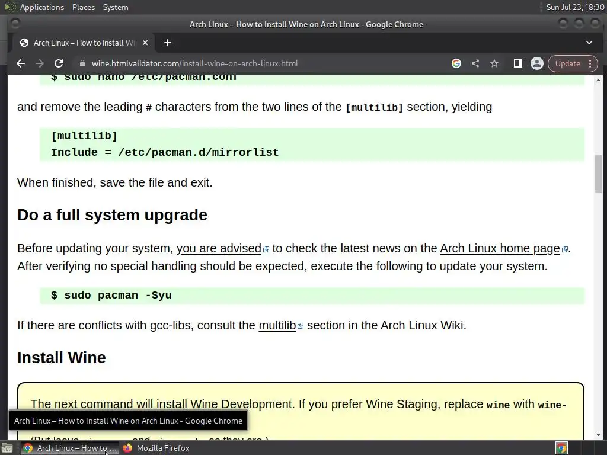This screenshot has width=607, height=455.
Task: Click Chrome icon in system tray
Action: 561,448
